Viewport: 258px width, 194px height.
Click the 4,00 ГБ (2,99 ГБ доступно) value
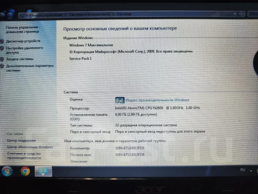click(136, 114)
